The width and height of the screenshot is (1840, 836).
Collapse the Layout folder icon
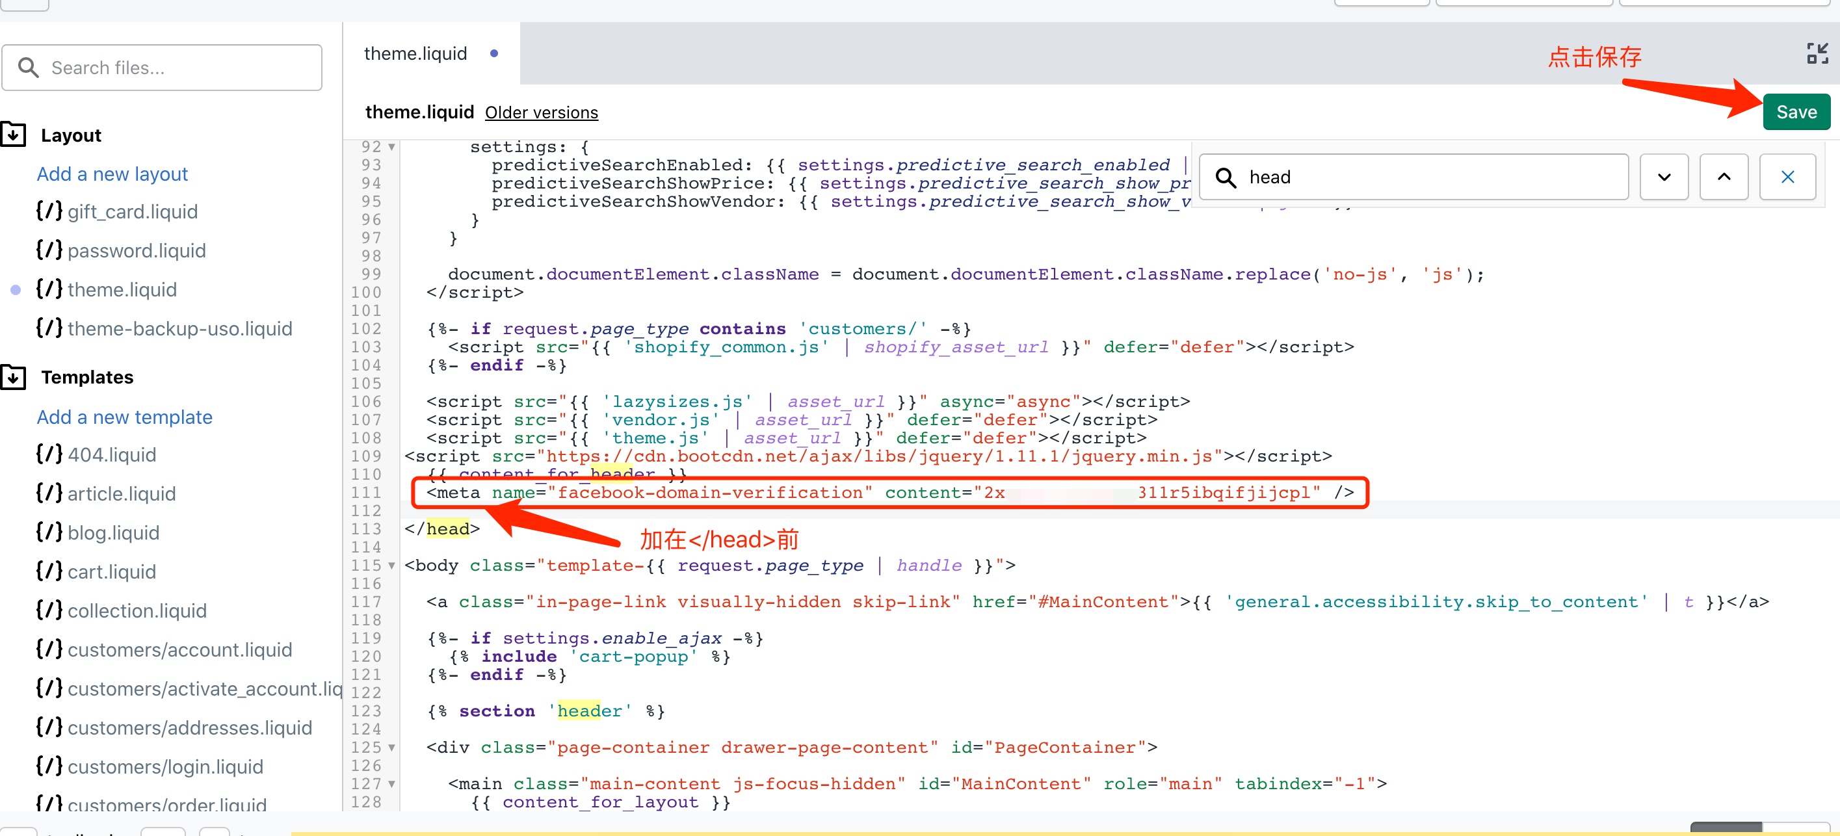[14, 134]
